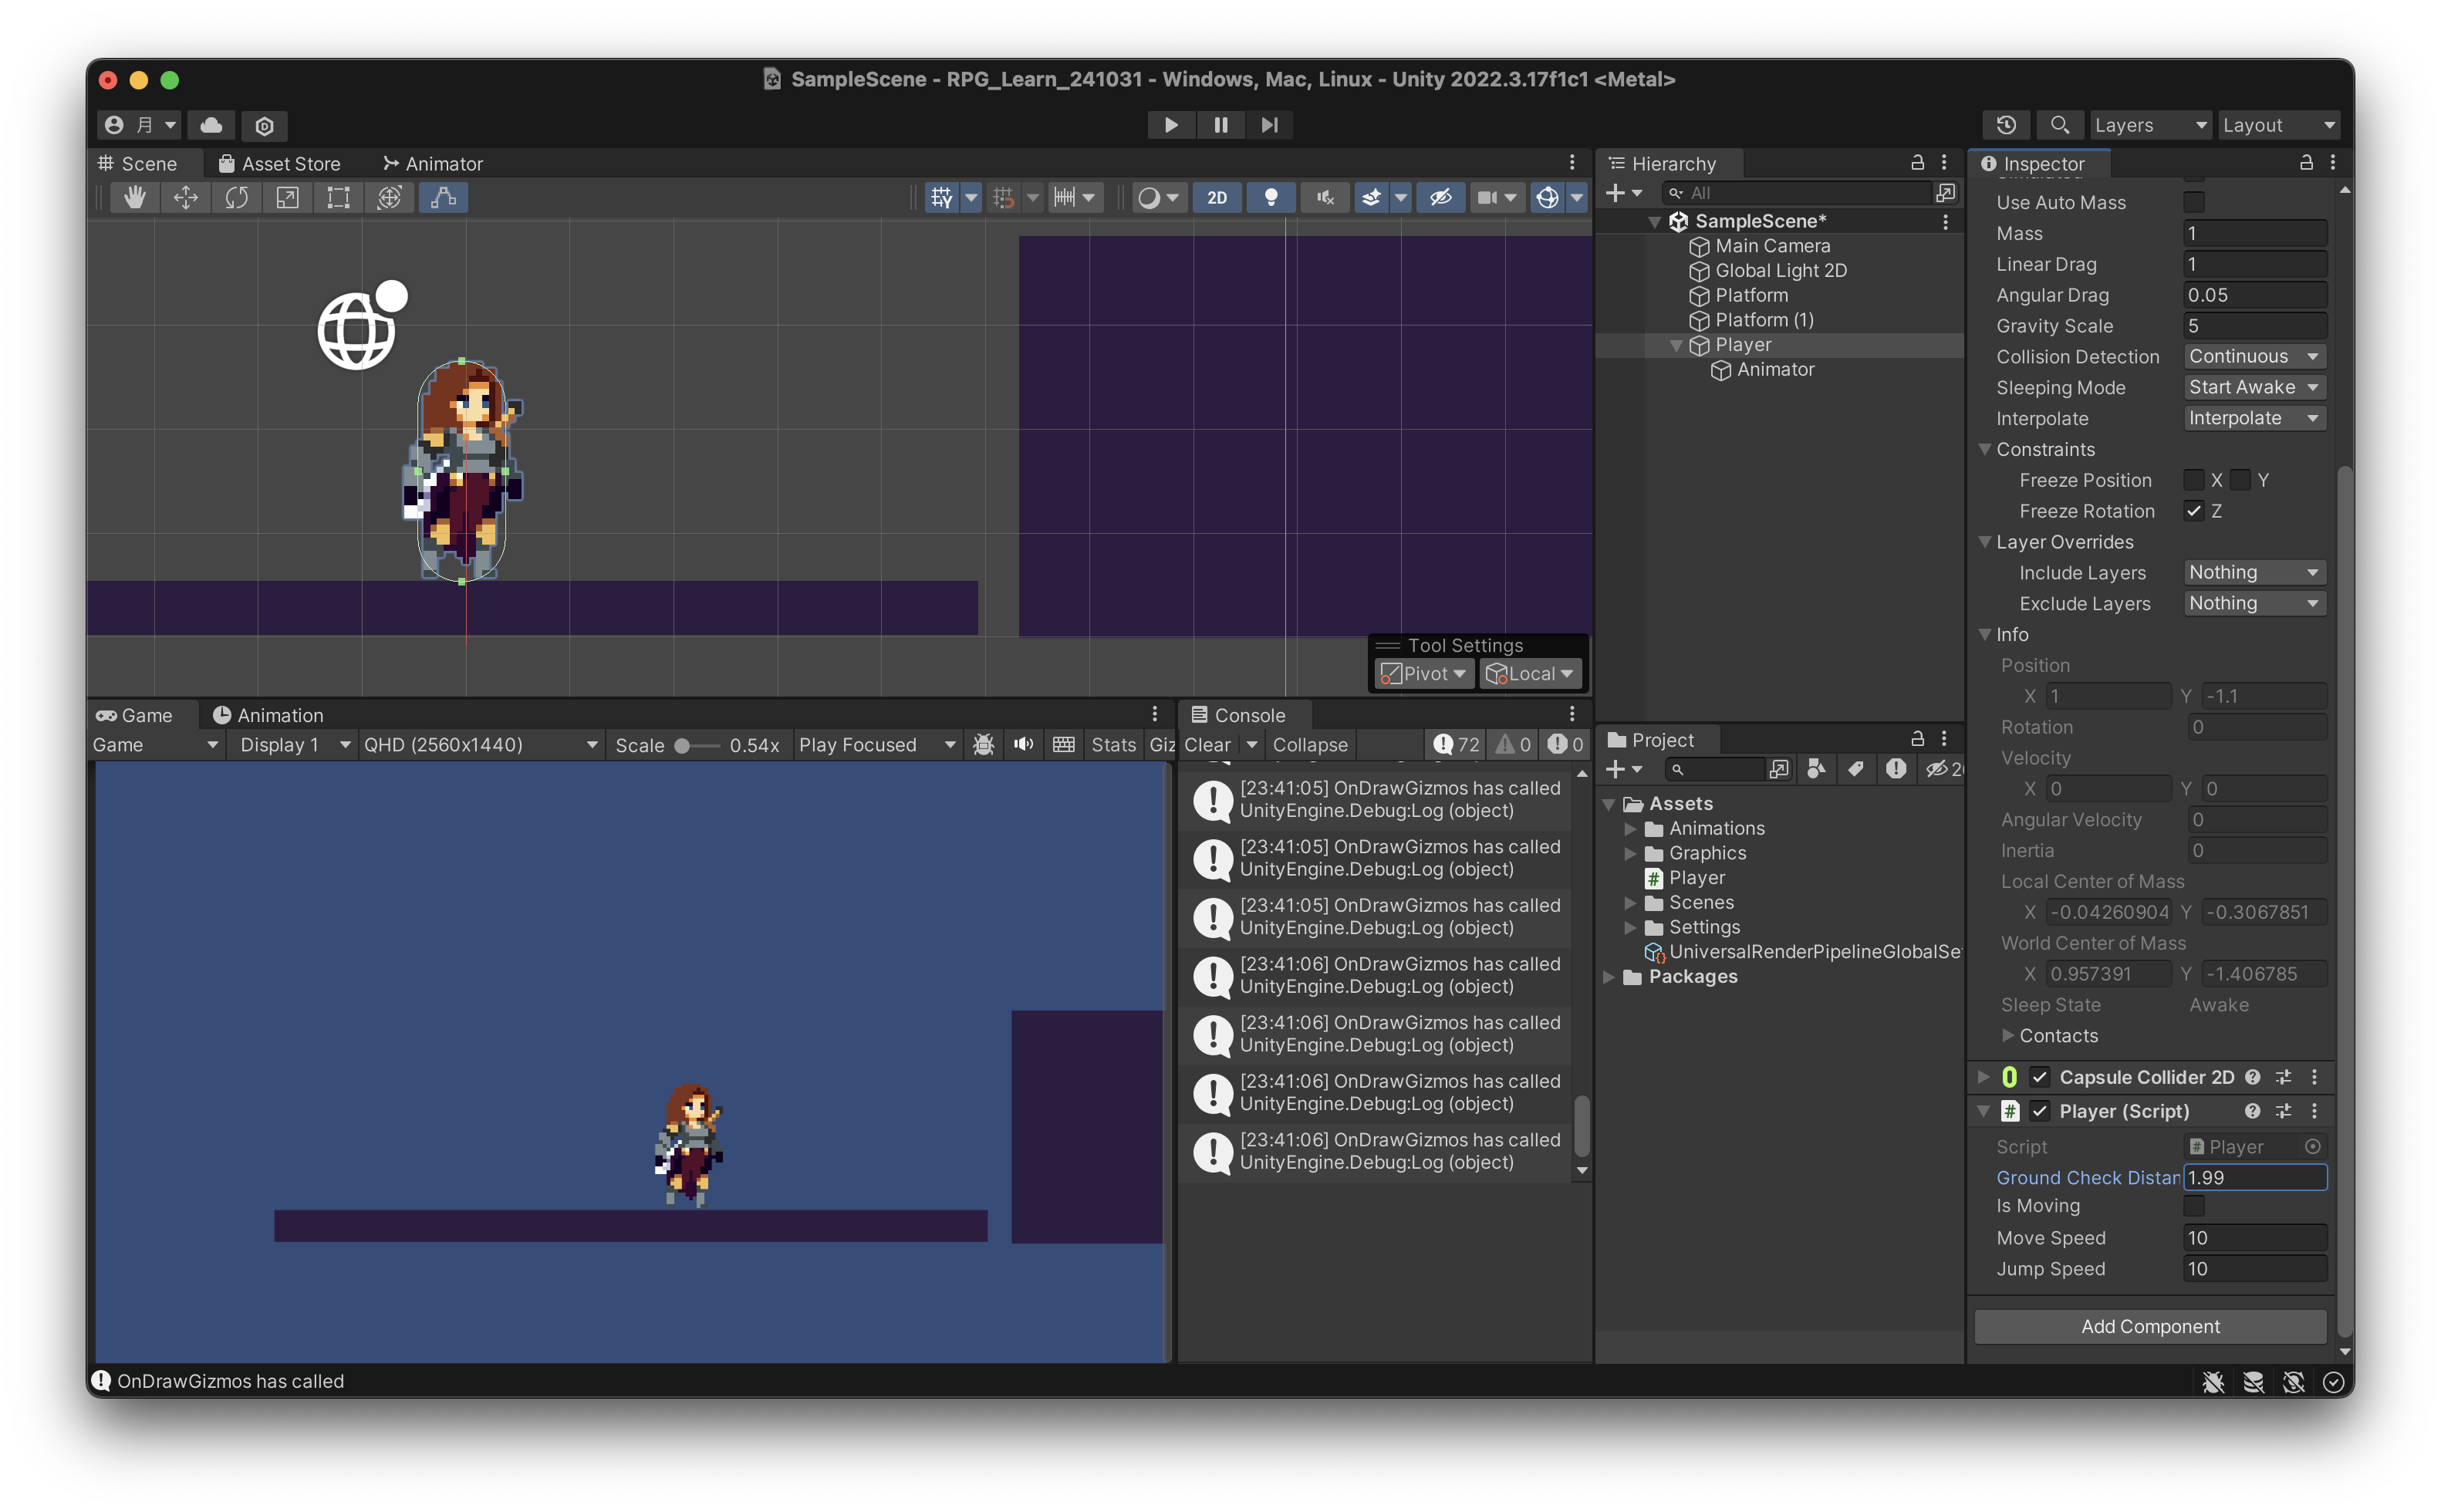Lock the Inspector panel
The width and height of the screenshot is (2441, 1512).
(2306, 162)
